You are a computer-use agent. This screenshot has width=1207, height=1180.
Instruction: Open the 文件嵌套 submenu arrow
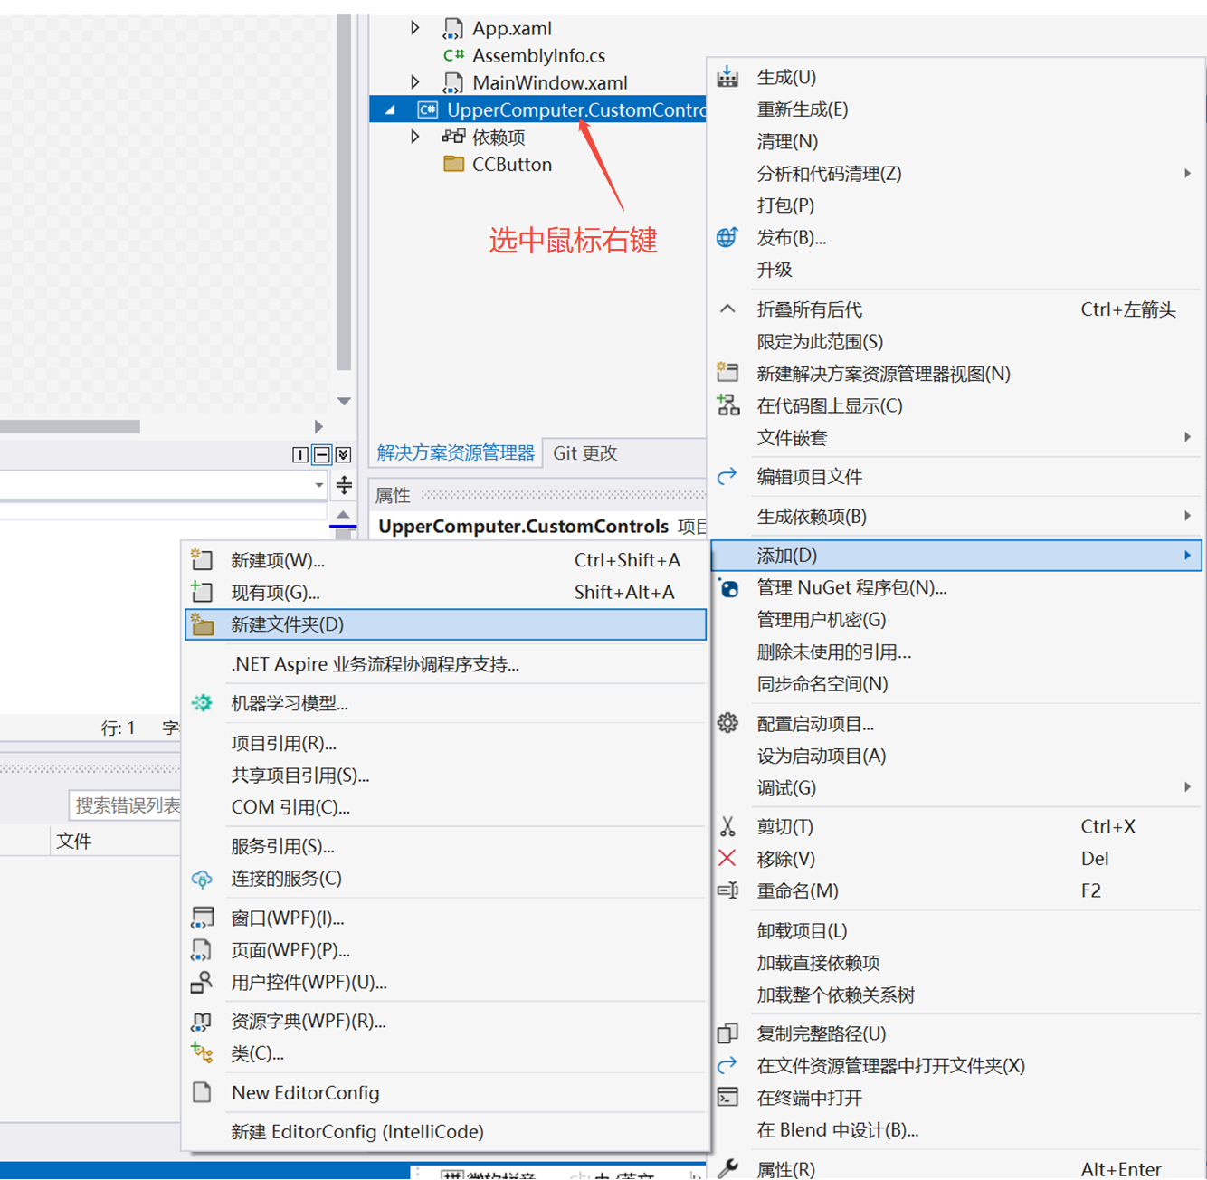(1187, 437)
